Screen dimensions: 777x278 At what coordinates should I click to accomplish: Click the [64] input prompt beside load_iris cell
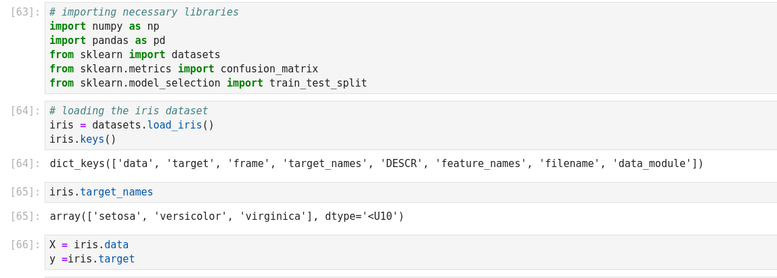point(25,111)
